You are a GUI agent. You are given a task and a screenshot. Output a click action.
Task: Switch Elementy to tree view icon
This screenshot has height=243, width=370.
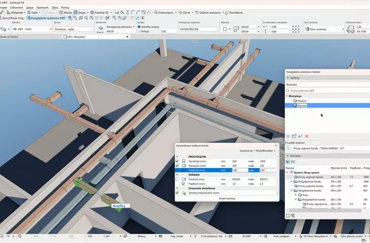click(x=288, y=162)
